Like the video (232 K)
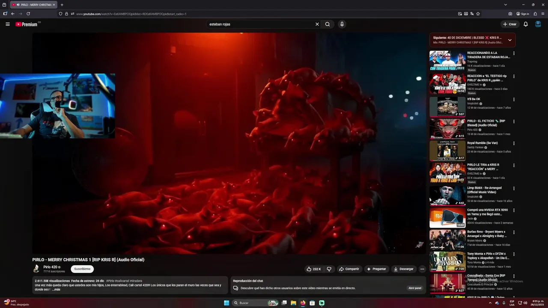 pos(314,269)
